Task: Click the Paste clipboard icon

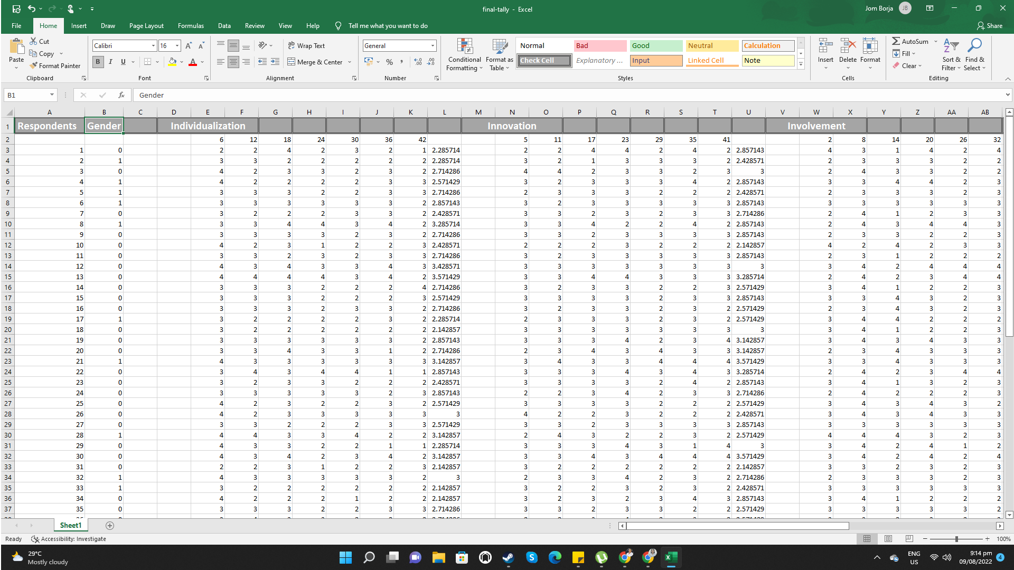Action: [16, 46]
